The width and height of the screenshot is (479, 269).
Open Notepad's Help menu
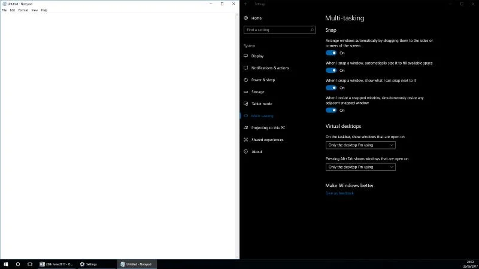click(x=44, y=10)
